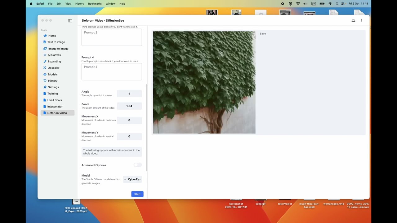Open the Wi-Fi status menu

coord(330,4)
